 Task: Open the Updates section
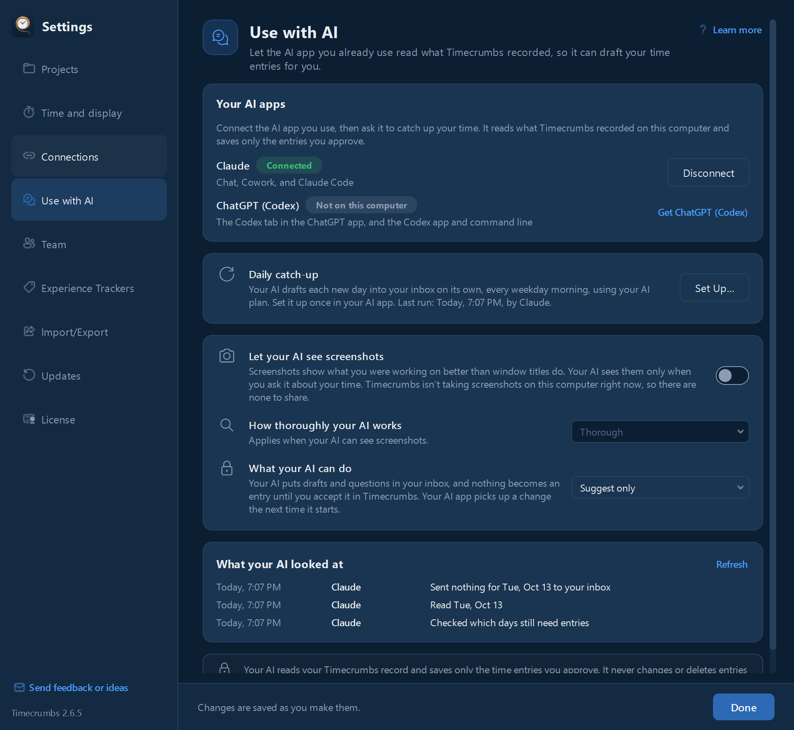(89, 376)
